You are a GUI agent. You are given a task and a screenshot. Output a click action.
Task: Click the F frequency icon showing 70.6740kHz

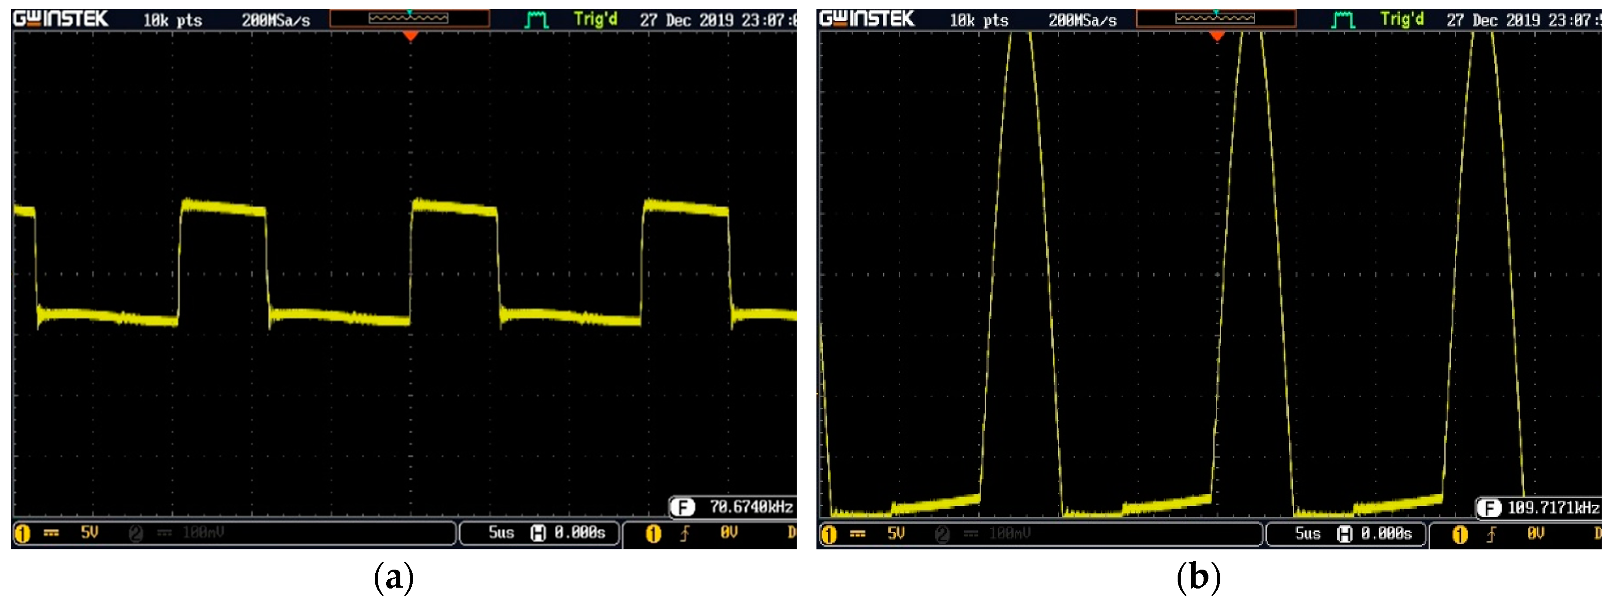pyautogui.click(x=682, y=507)
